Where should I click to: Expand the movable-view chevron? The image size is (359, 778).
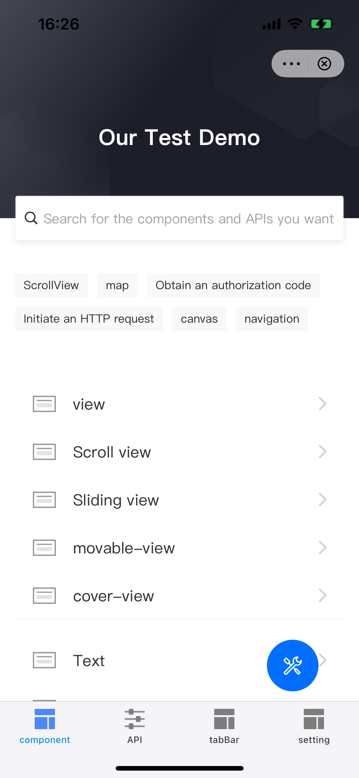click(322, 548)
